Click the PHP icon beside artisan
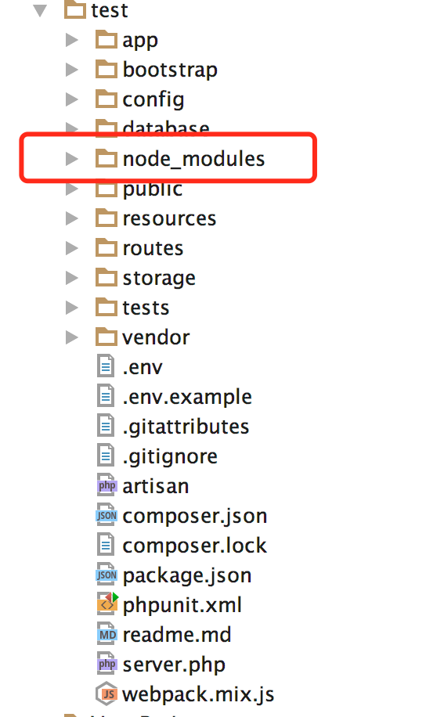Viewport: 426px width, 717px height. (107, 485)
